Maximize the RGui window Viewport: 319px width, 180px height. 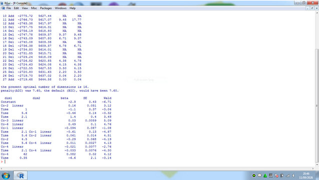click(x=303, y=3)
